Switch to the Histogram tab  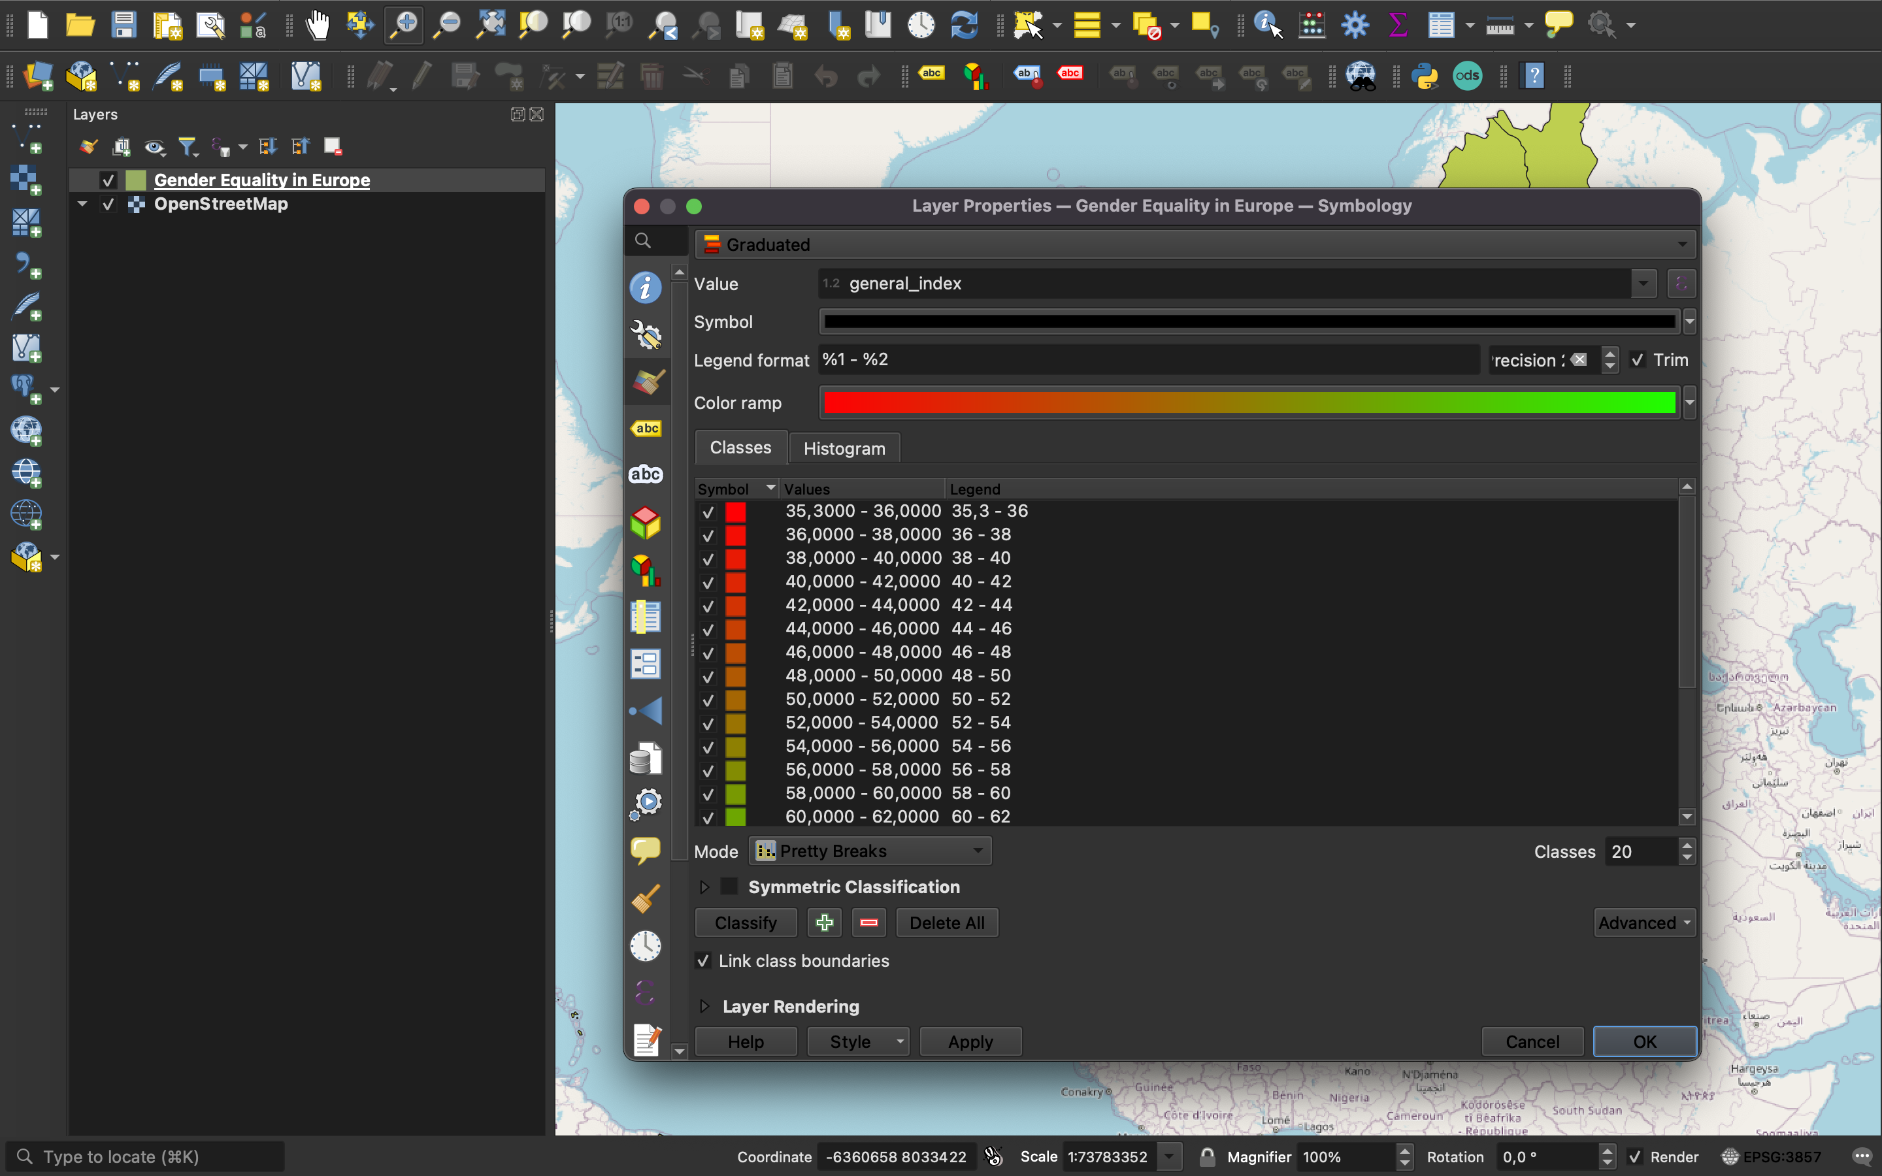tap(844, 448)
